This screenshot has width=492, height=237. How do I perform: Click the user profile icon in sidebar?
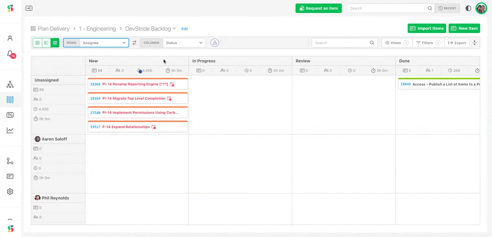pos(10,38)
